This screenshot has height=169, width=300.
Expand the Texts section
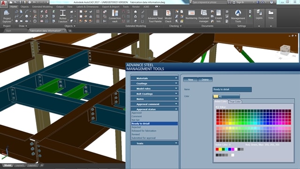pyautogui.click(x=154, y=143)
